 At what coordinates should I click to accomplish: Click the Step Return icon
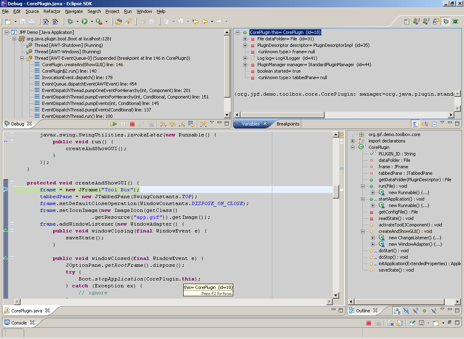pos(182,124)
